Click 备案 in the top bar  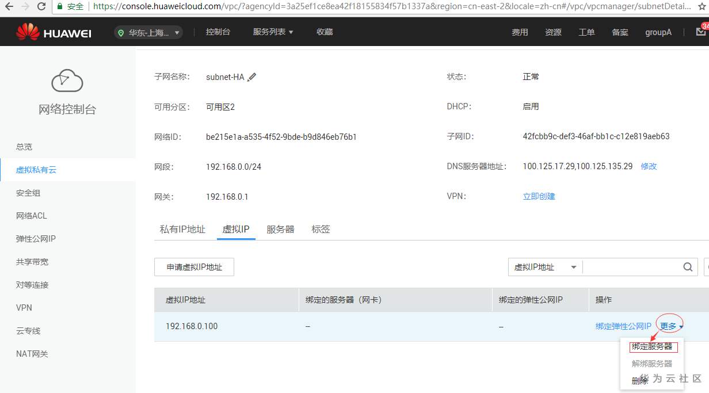[620, 32]
